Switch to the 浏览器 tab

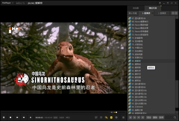pyautogui.click(x=136, y=8)
